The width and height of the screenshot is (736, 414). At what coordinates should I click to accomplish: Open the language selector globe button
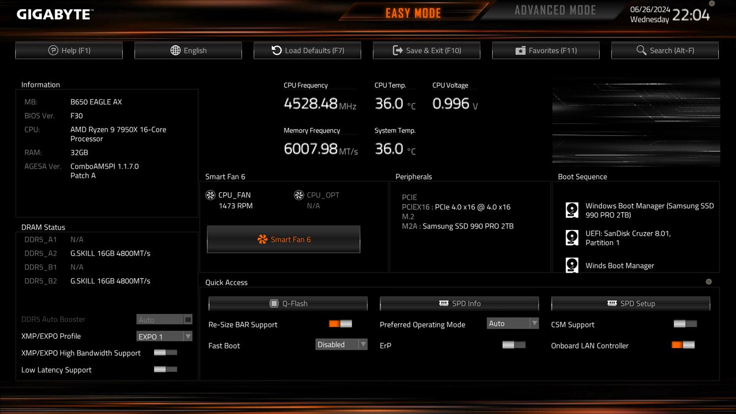click(188, 51)
